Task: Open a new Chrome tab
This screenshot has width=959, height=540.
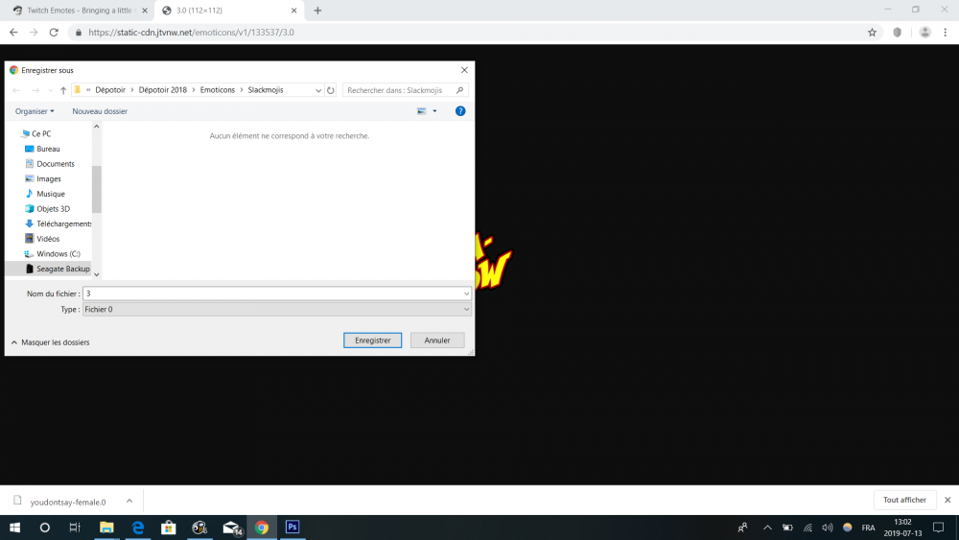Action: click(317, 11)
